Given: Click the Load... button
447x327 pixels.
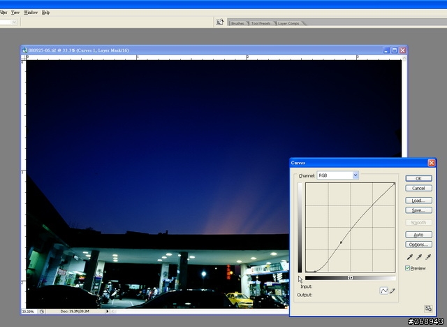Looking at the screenshot, I should [x=418, y=201].
